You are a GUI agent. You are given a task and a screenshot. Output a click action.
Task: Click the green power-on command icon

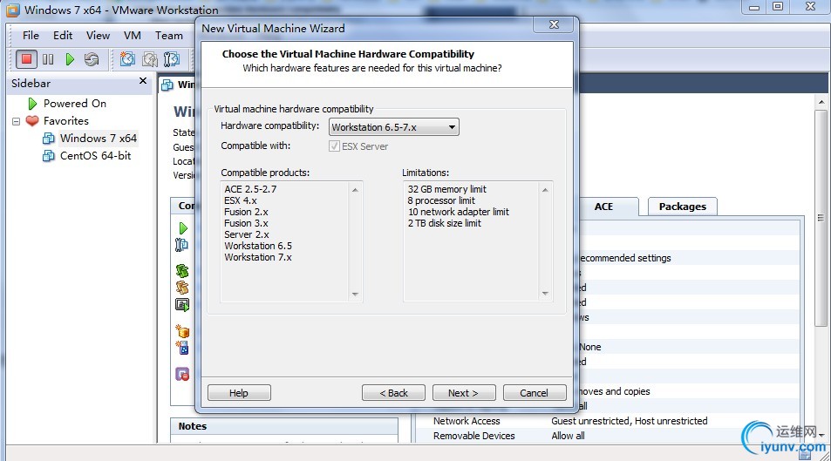point(183,228)
